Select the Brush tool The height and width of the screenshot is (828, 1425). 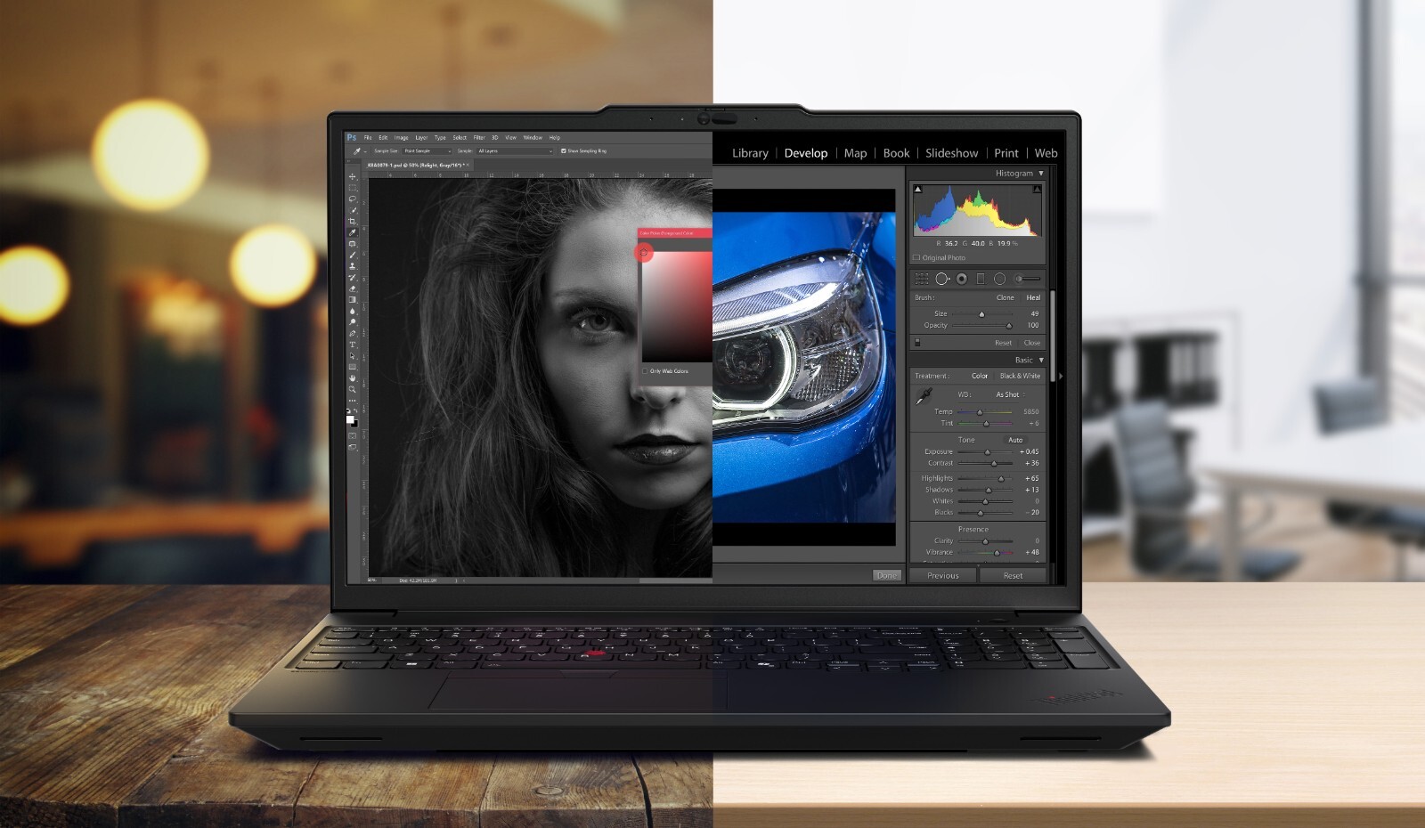point(353,255)
